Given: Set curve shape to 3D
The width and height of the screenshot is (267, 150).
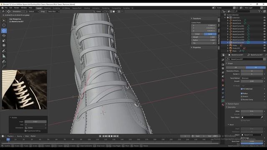Looking at the screenshot, I should coord(256,67).
